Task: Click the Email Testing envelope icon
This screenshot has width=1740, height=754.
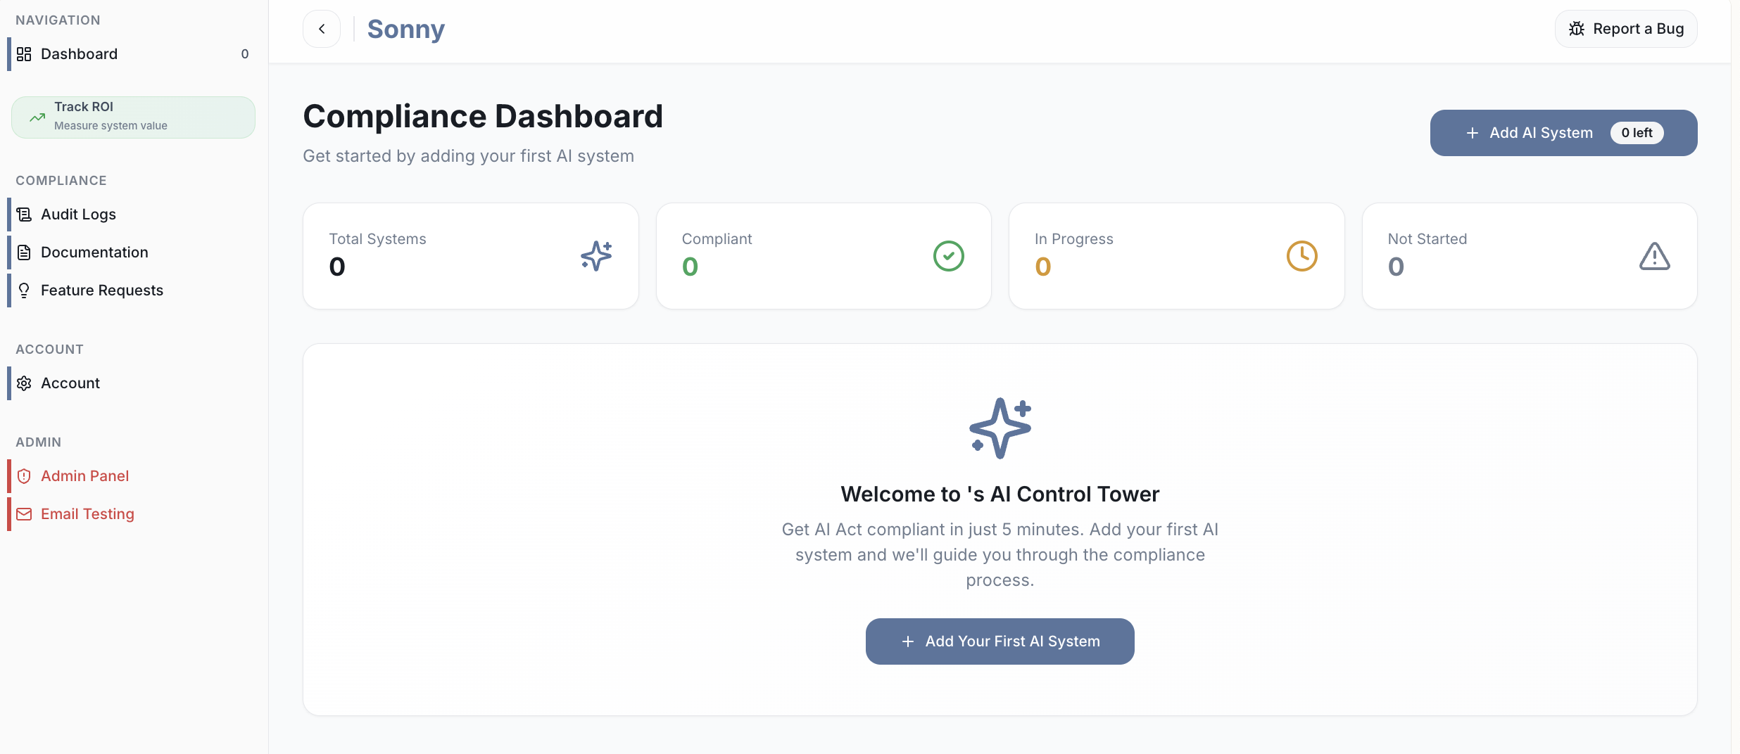Action: click(24, 514)
